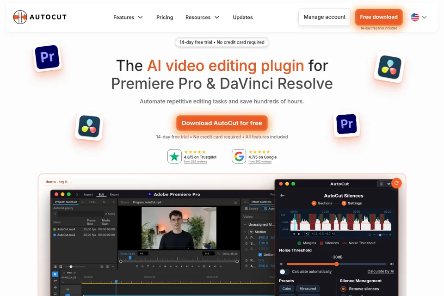Switch to the Export workspace tab
The image size is (444, 296).
click(x=114, y=195)
